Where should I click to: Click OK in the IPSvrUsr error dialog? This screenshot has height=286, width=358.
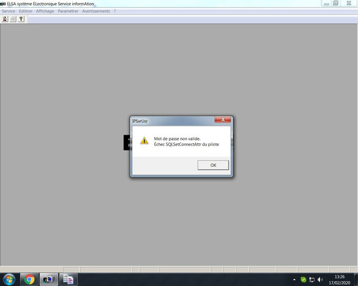tap(213, 165)
